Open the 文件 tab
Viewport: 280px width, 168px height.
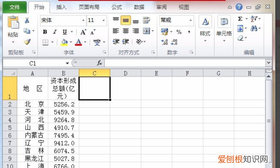point(14,7)
